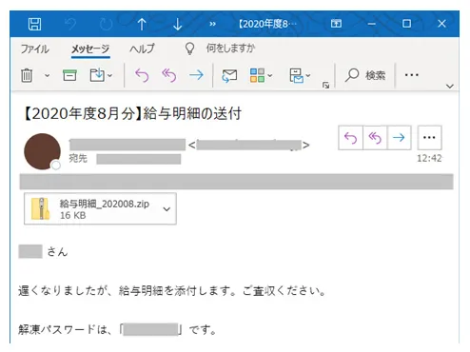Click the 検索 search button
The width and height of the screenshot is (470, 352).
coord(365,75)
